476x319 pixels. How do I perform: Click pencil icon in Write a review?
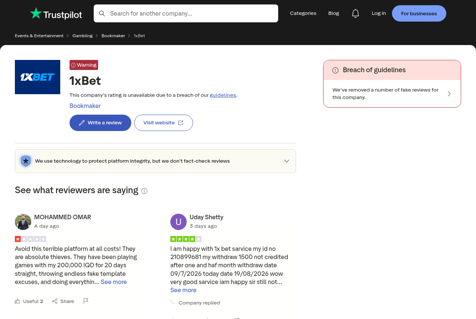click(82, 123)
